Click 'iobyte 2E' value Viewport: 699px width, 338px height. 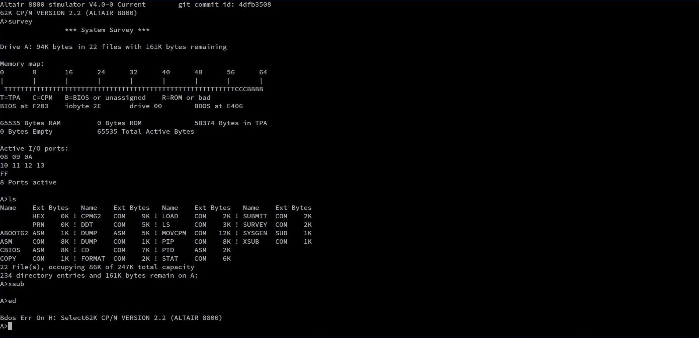83,106
